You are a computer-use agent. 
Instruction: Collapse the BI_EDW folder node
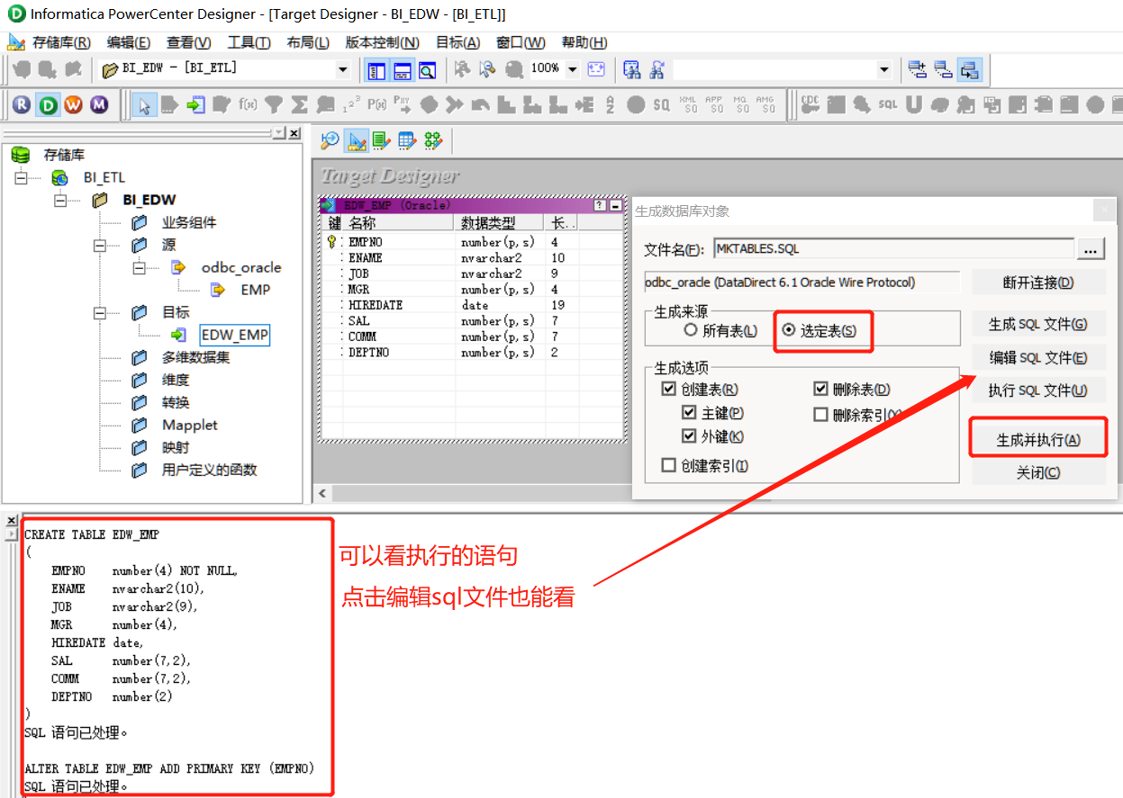pyautogui.click(x=60, y=200)
